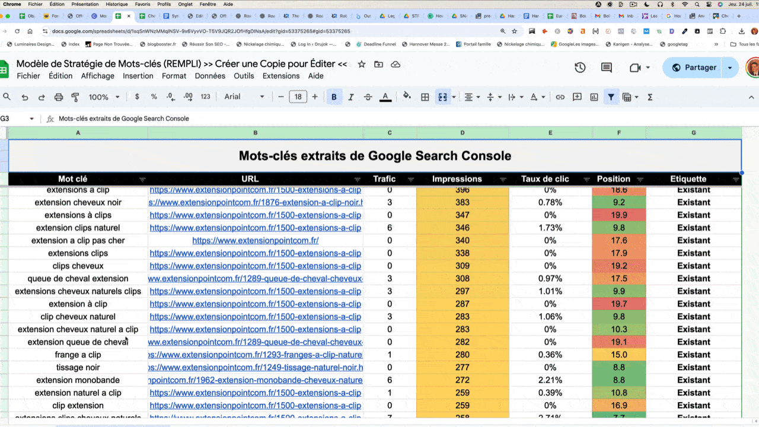Click the search menus magnifier icon

click(x=7, y=97)
